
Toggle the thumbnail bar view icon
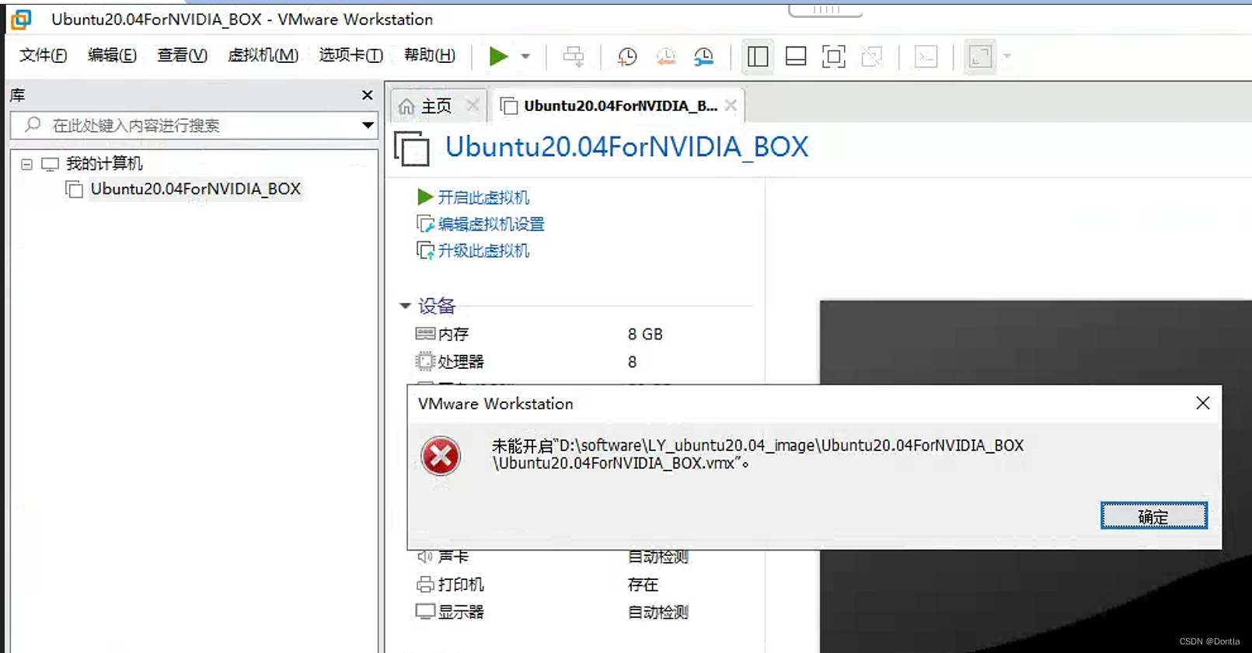[796, 56]
